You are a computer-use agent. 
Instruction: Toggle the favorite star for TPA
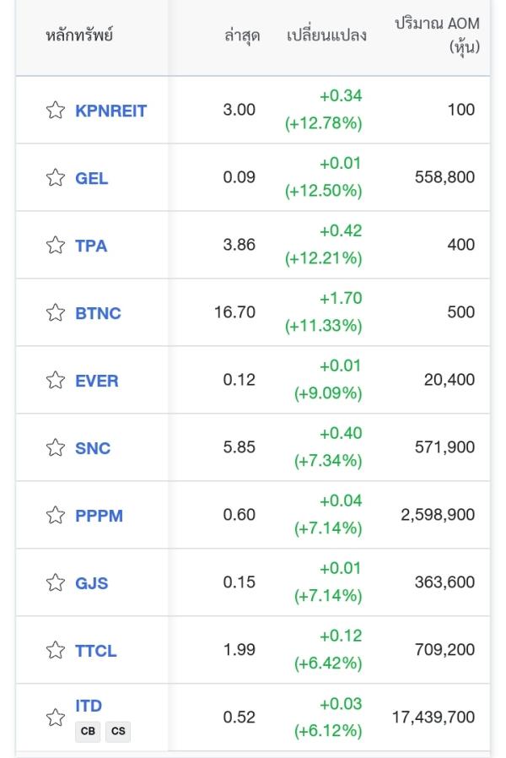56,245
